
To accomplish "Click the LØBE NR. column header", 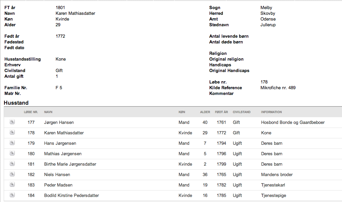I will click(31, 112).
